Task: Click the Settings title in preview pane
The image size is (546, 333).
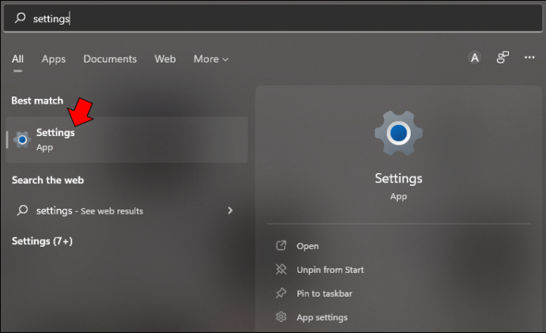Action: tap(398, 178)
